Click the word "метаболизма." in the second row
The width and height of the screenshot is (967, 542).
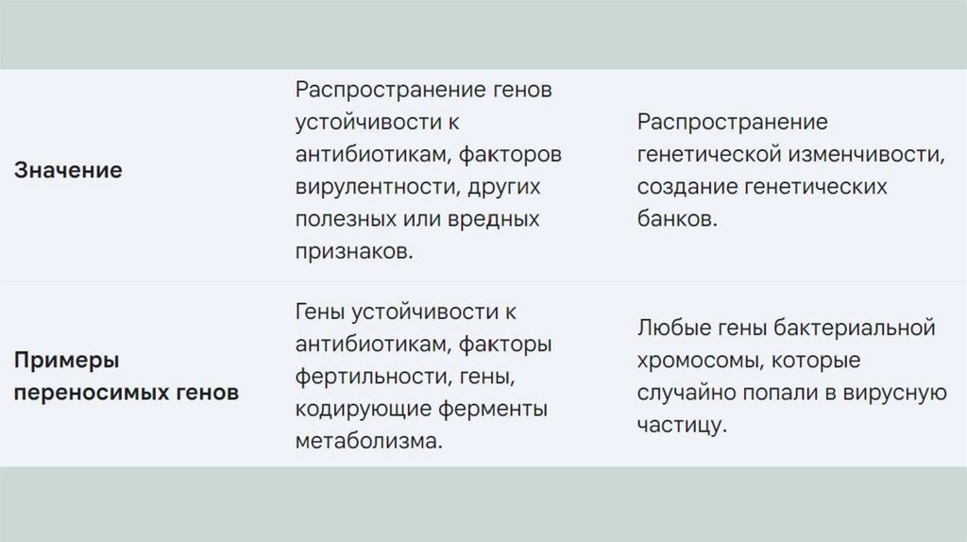tap(368, 441)
